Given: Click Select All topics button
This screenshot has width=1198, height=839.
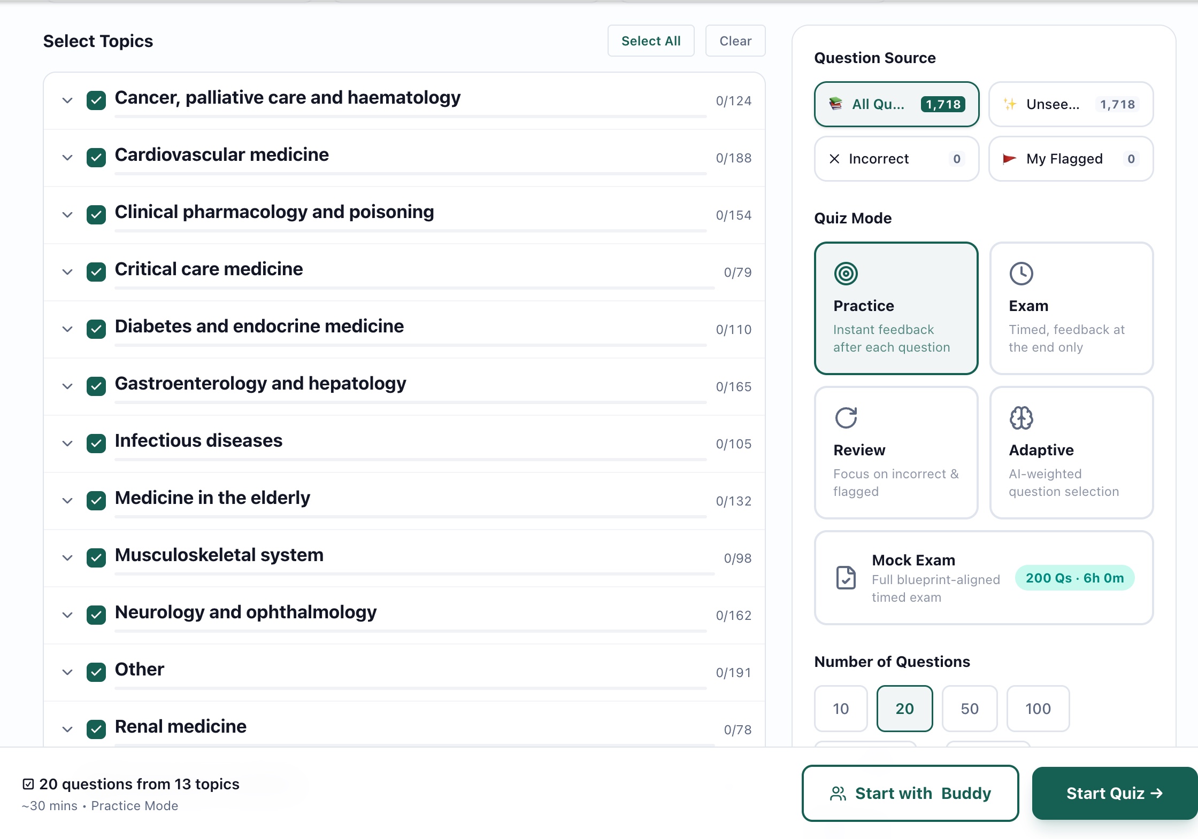Looking at the screenshot, I should pos(651,41).
